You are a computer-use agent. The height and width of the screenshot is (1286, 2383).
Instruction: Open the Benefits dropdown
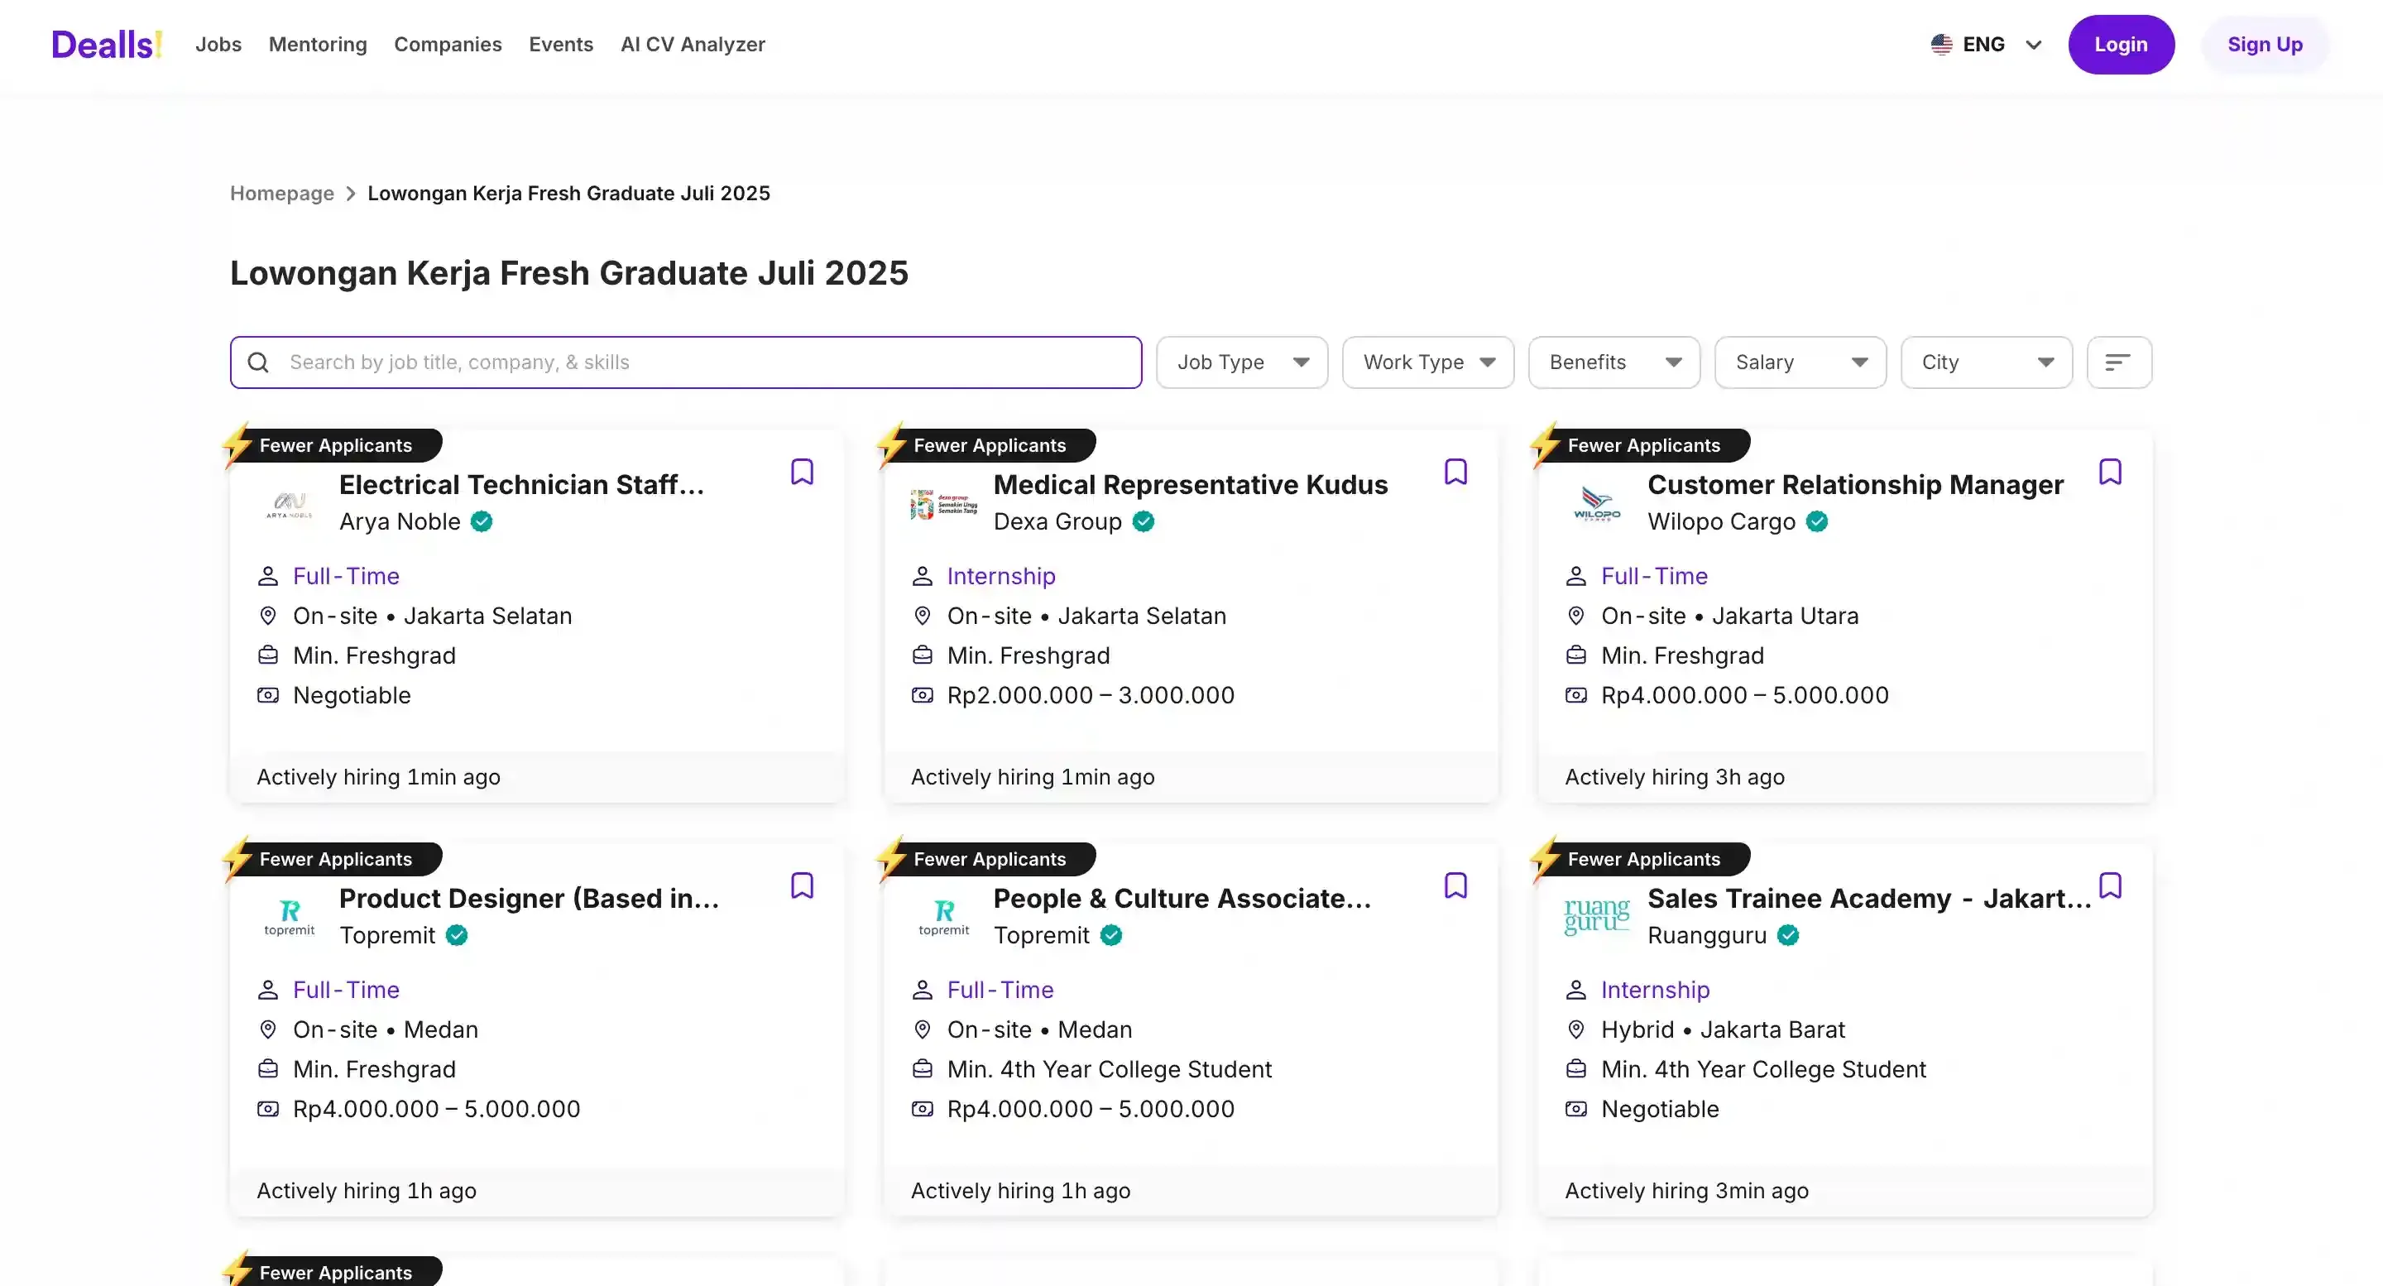[x=1613, y=362]
